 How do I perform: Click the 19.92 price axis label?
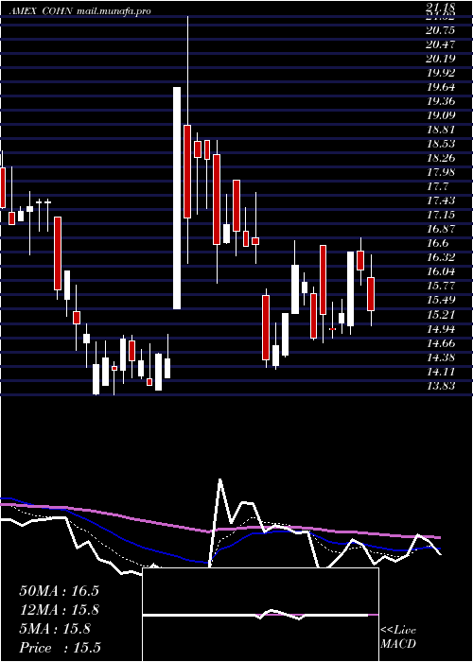(x=441, y=73)
